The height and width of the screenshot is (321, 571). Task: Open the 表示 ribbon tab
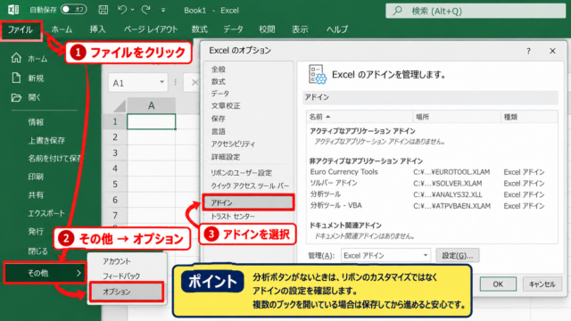tap(300, 29)
